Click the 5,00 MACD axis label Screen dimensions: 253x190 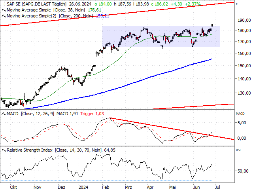[242, 123]
